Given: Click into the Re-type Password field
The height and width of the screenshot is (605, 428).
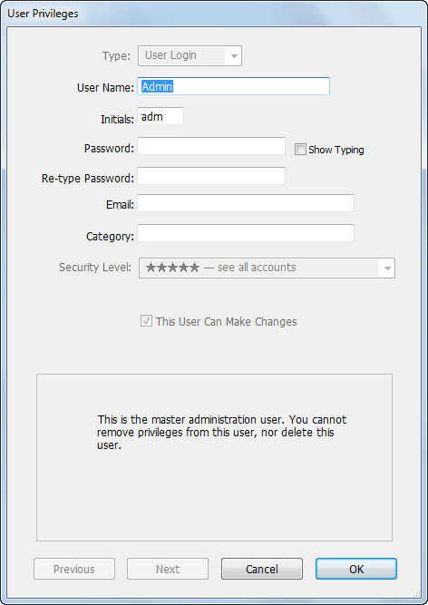Looking at the screenshot, I should coord(211,176).
